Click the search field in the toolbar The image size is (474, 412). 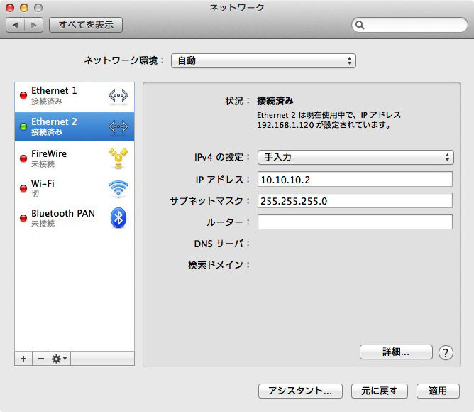pyautogui.click(x=409, y=25)
